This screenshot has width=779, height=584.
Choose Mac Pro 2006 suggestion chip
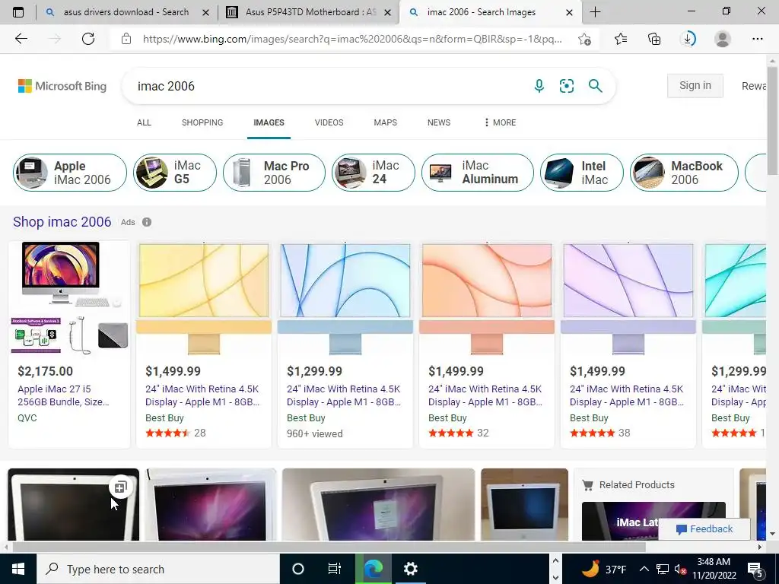(274, 173)
